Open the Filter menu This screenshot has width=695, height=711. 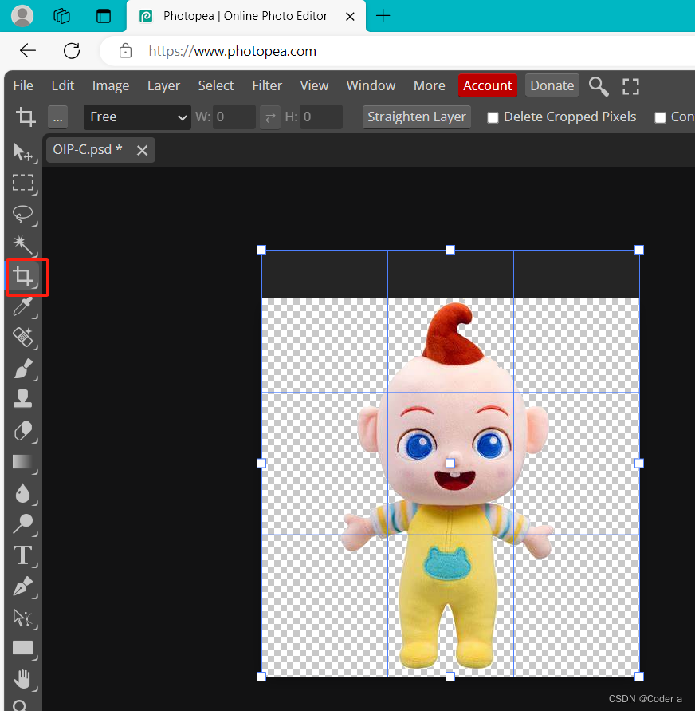click(267, 85)
